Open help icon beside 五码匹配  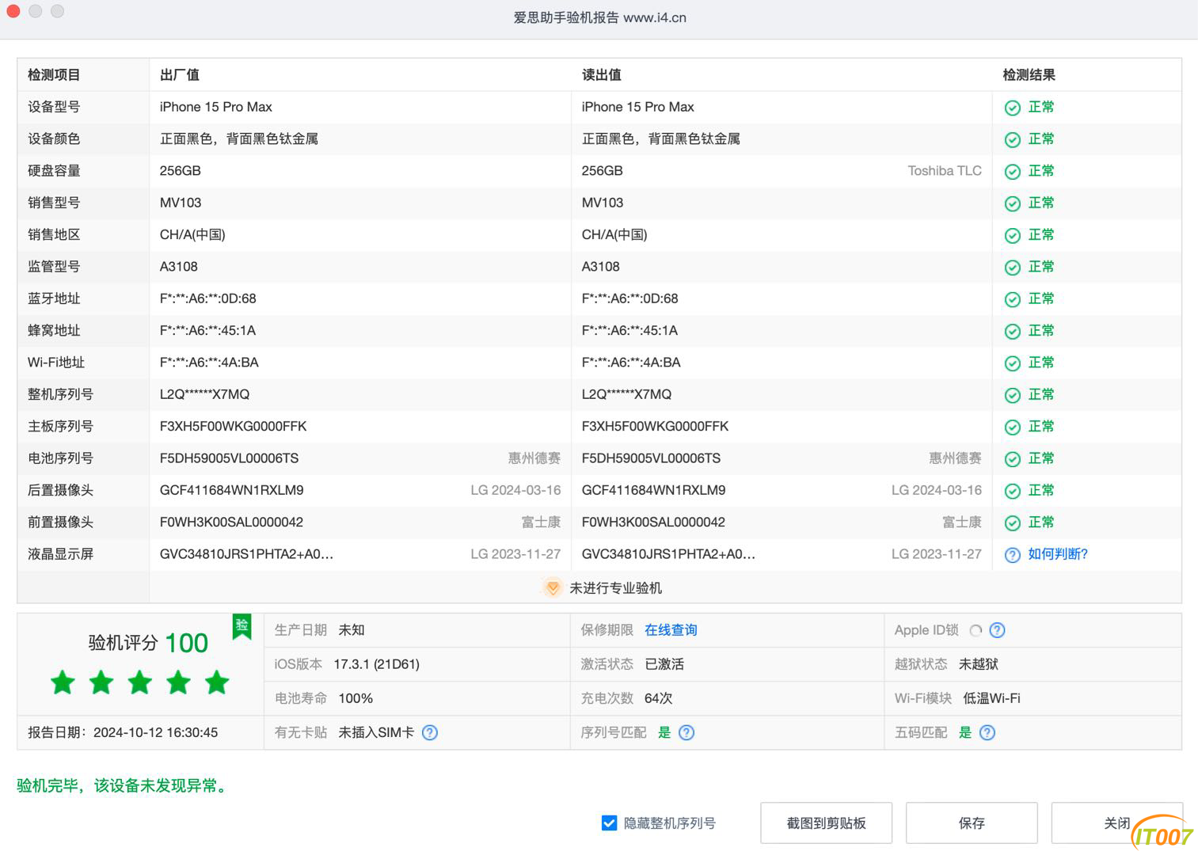[987, 732]
